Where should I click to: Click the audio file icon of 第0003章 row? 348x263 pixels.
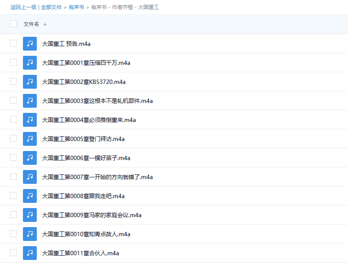[x=30, y=101]
